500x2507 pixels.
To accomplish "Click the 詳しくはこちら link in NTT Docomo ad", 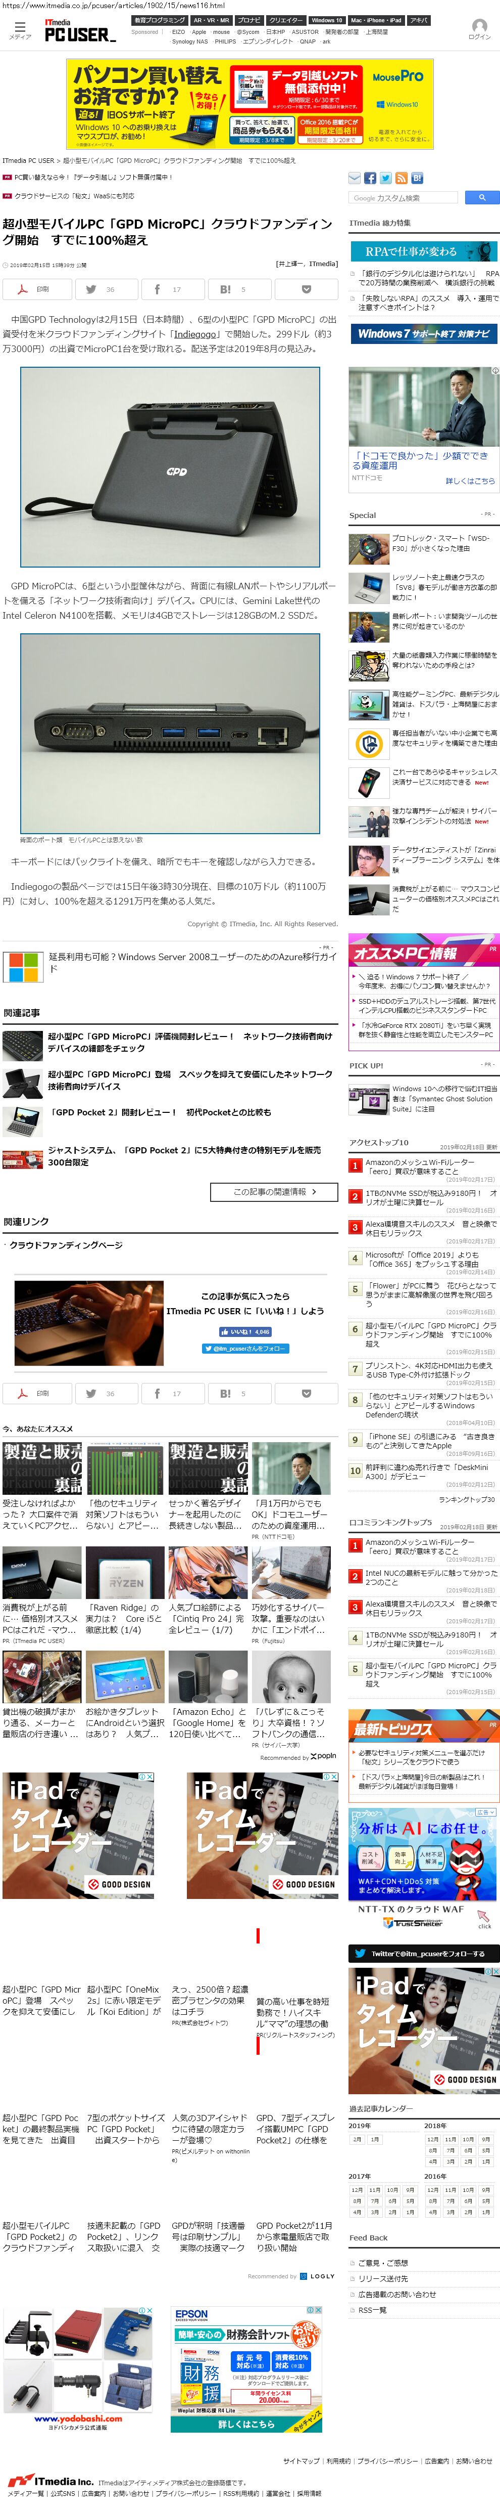I will pyautogui.click(x=470, y=481).
